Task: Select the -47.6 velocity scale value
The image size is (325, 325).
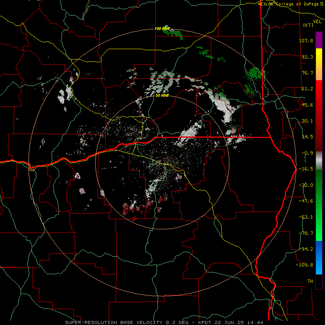Action: tap(306, 201)
